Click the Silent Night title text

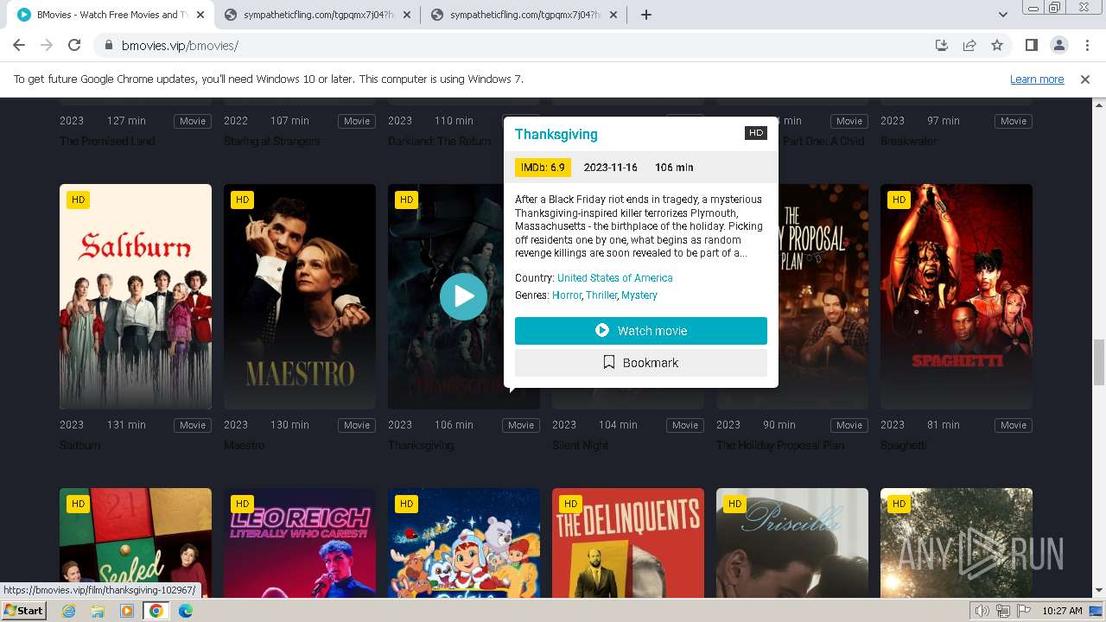pos(581,446)
